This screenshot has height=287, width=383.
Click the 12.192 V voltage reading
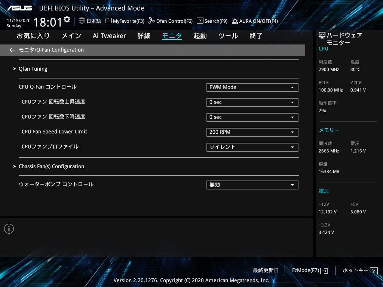tap(328, 212)
